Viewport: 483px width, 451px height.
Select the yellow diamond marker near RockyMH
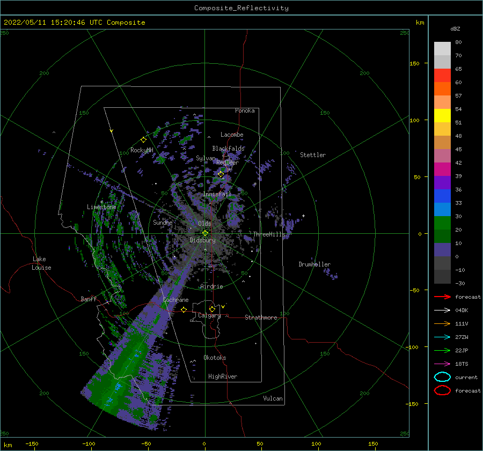[143, 140]
